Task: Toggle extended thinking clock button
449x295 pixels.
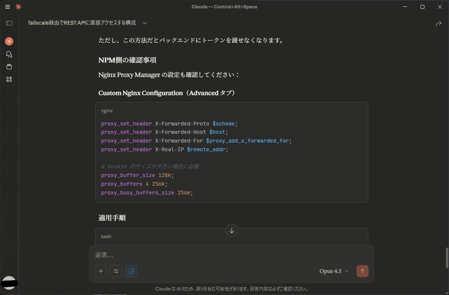Action: (131, 271)
